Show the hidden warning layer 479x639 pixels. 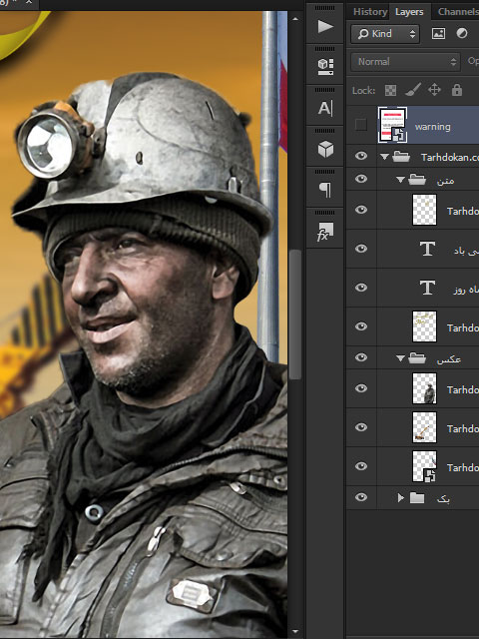361,125
